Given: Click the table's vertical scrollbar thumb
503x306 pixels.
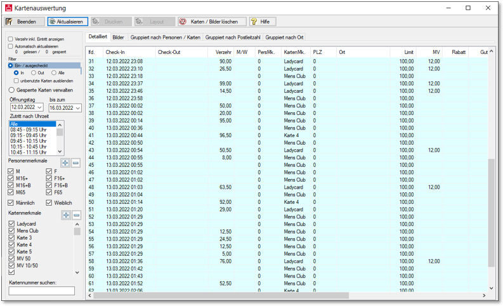Looking at the screenshot, I should coord(491,213).
